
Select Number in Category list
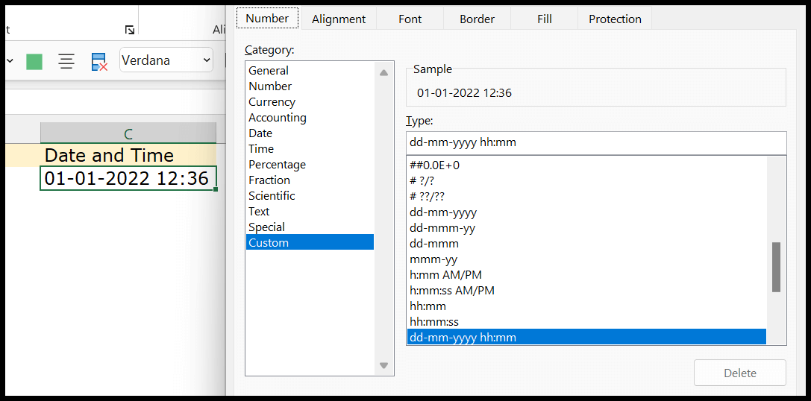(x=310, y=86)
